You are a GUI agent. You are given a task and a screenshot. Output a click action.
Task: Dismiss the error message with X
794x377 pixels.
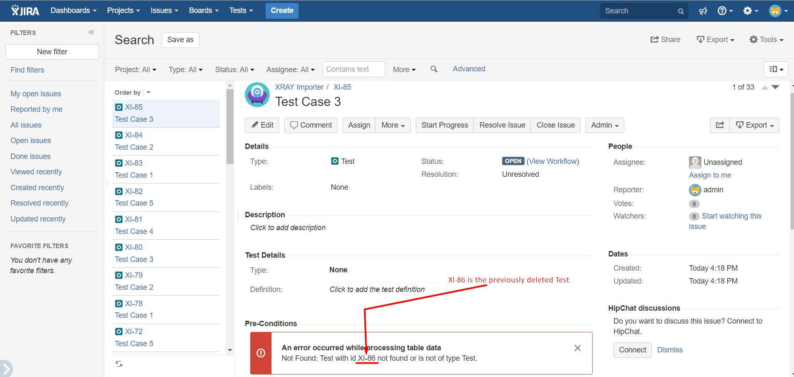[578, 348]
